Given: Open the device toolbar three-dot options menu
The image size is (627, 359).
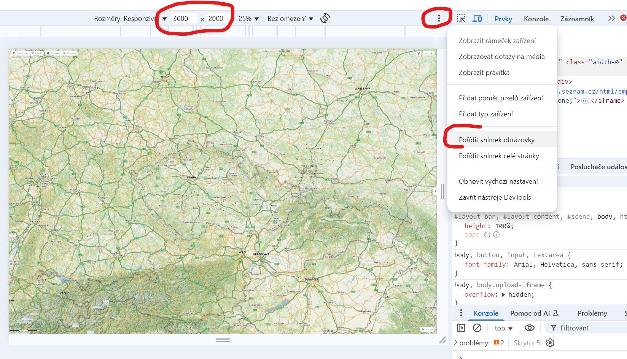Looking at the screenshot, I should pyautogui.click(x=439, y=18).
